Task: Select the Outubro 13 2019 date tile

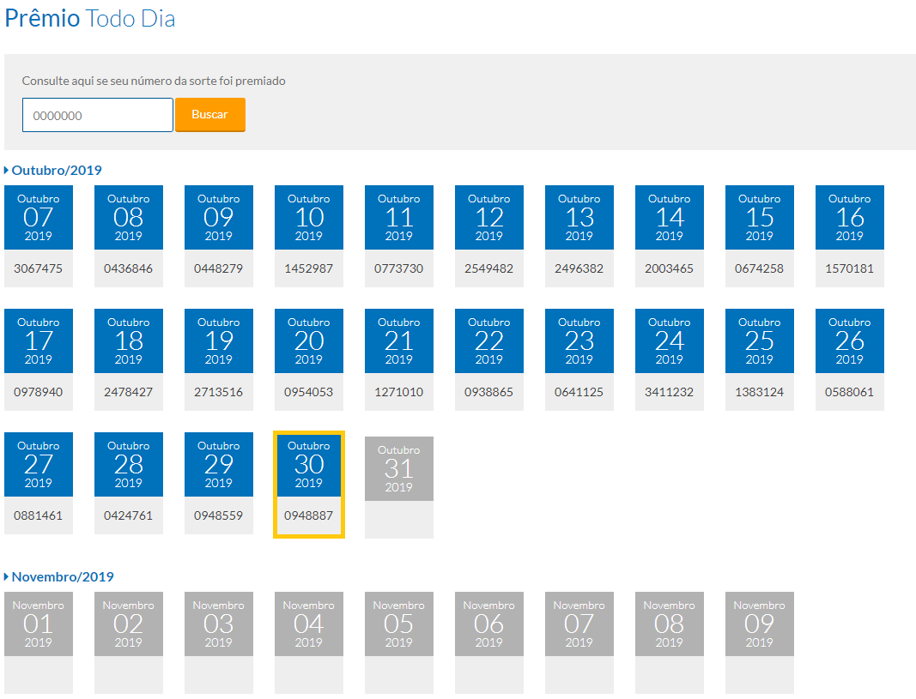Action: 579,218
